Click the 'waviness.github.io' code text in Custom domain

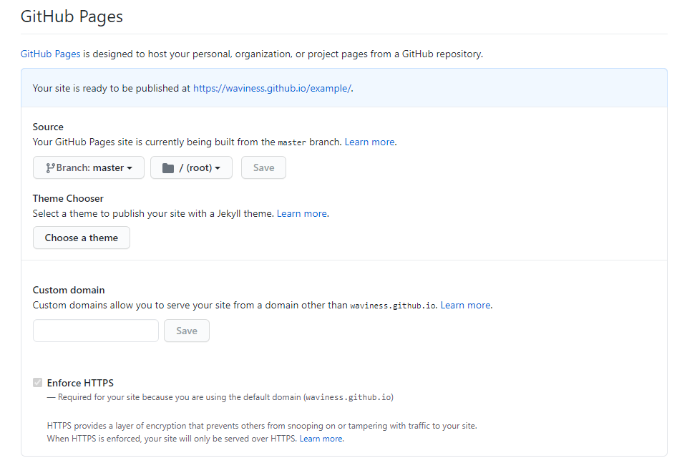tap(393, 306)
